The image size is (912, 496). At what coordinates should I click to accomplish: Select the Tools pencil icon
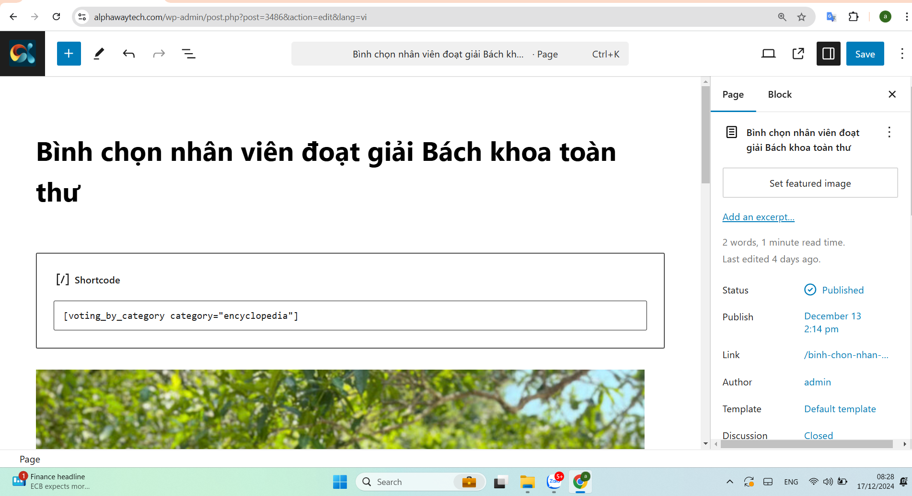tap(99, 54)
